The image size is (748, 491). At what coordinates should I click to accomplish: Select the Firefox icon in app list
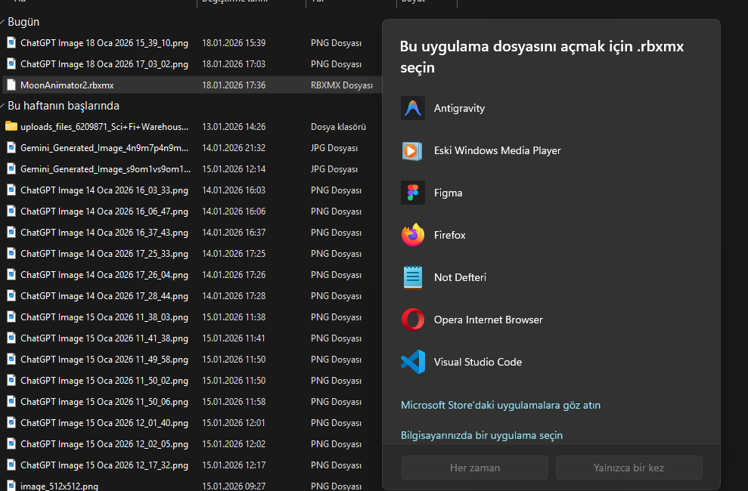413,235
